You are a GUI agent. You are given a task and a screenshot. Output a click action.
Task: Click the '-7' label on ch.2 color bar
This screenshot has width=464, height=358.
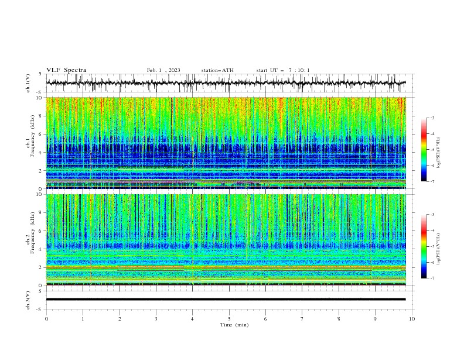(x=432, y=278)
